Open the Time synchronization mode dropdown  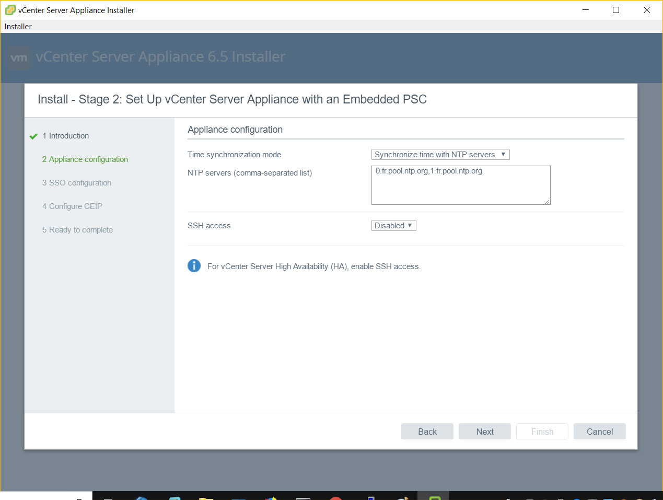tap(440, 155)
